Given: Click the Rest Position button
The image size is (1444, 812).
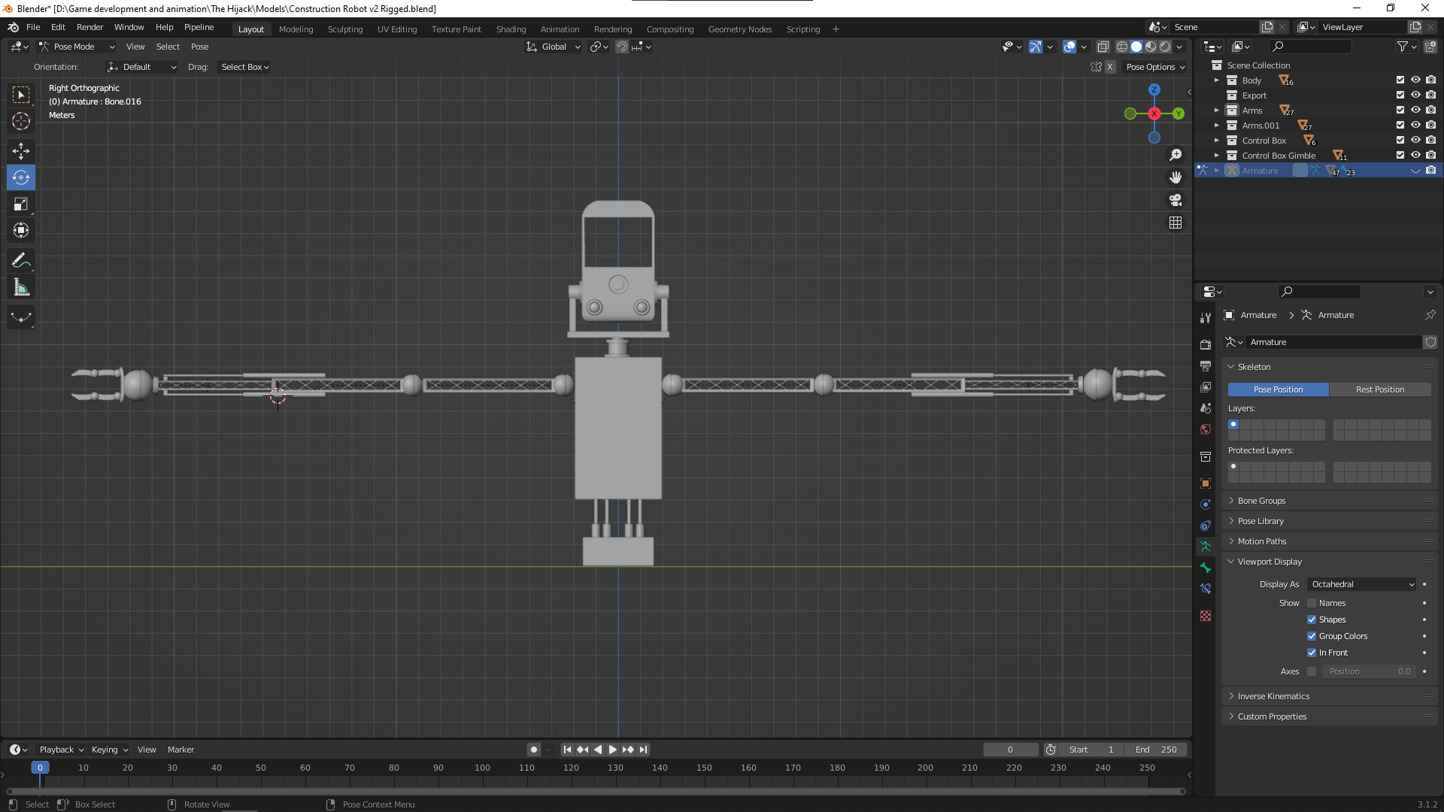Looking at the screenshot, I should tap(1379, 389).
